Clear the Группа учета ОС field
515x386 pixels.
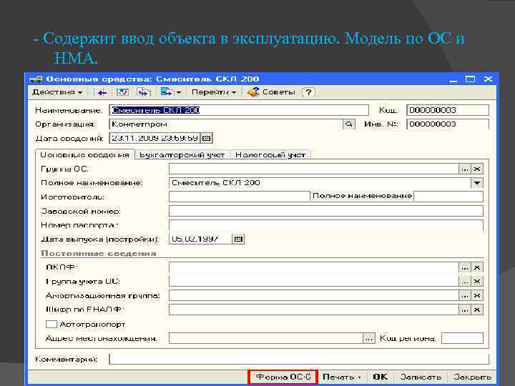tap(477, 282)
